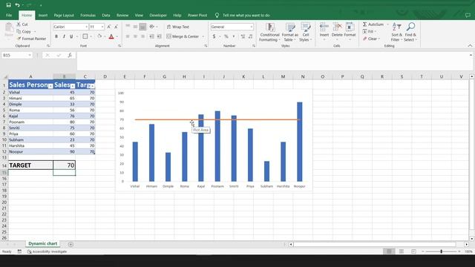Click Accessibility: Investigate in status bar
This screenshot has height=267, width=475.
tap(47, 251)
